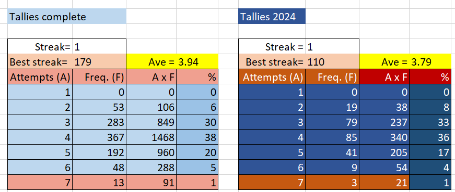Click the red 'A x F' header in 2024 table
This screenshot has width=455, height=192.
pyautogui.click(x=384, y=76)
